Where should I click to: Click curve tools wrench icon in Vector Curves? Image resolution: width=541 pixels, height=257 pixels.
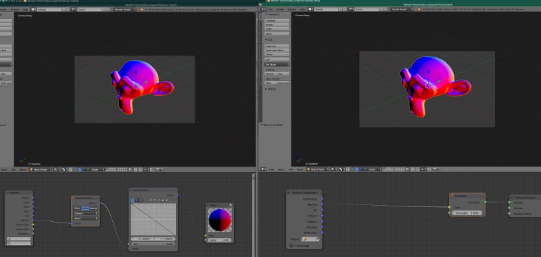tap(159, 200)
